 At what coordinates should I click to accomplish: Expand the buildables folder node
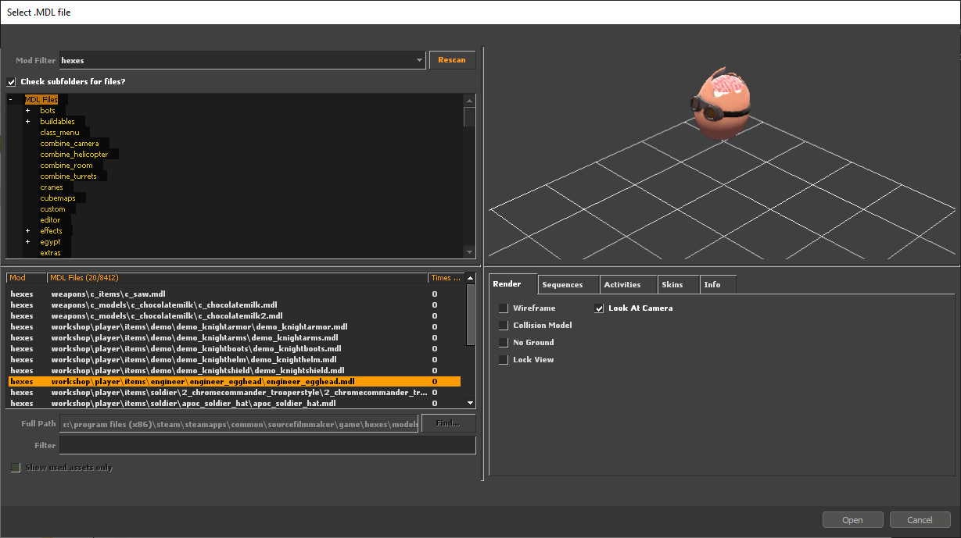(x=28, y=122)
